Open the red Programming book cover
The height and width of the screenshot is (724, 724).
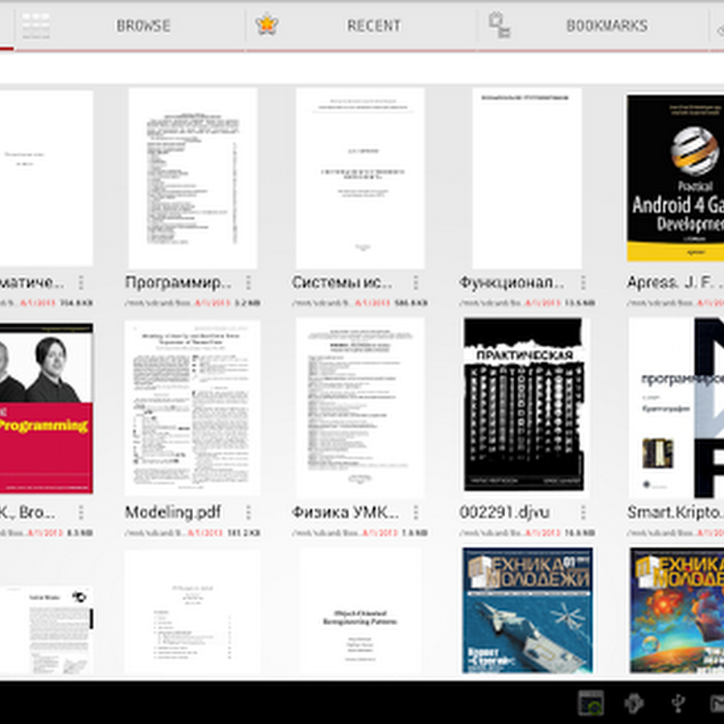tap(46, 408)
